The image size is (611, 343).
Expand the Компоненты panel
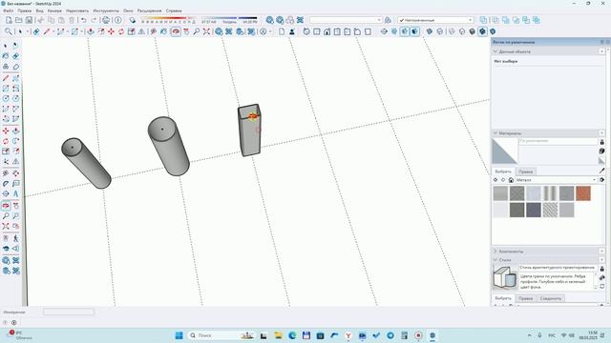(x=495, y=252)
